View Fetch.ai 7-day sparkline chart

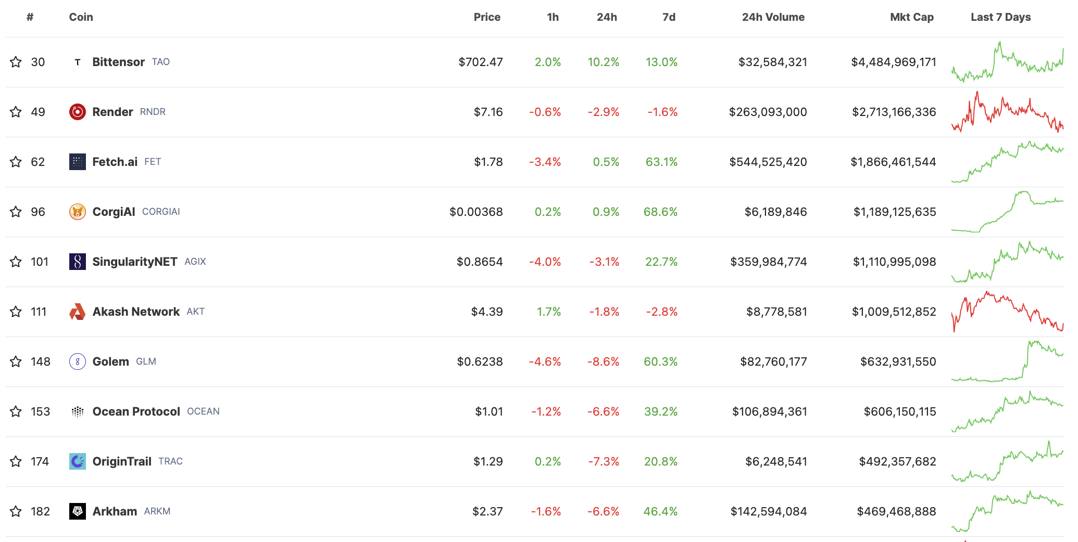(x=1007, y=162)
